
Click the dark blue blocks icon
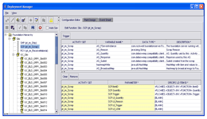tap(12, 28)
